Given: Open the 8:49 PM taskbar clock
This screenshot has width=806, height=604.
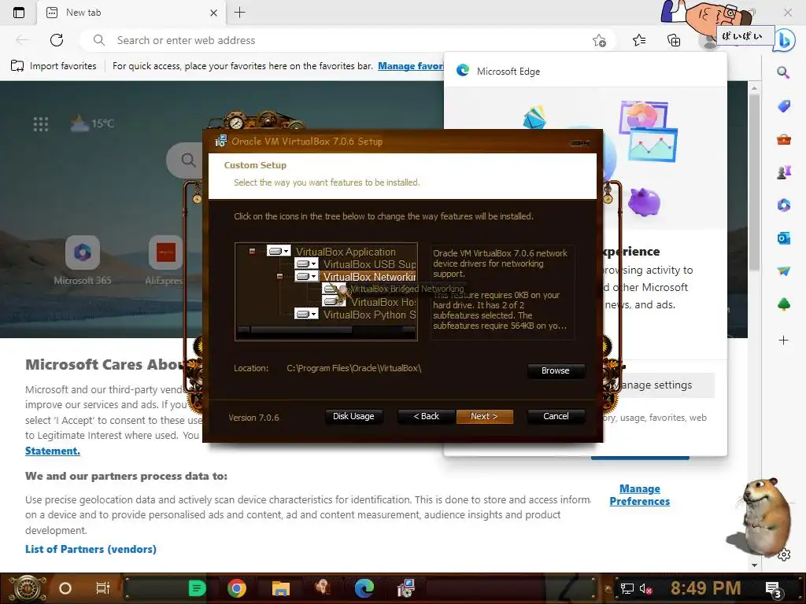Looking at the screenshot, I should (705, 588).
